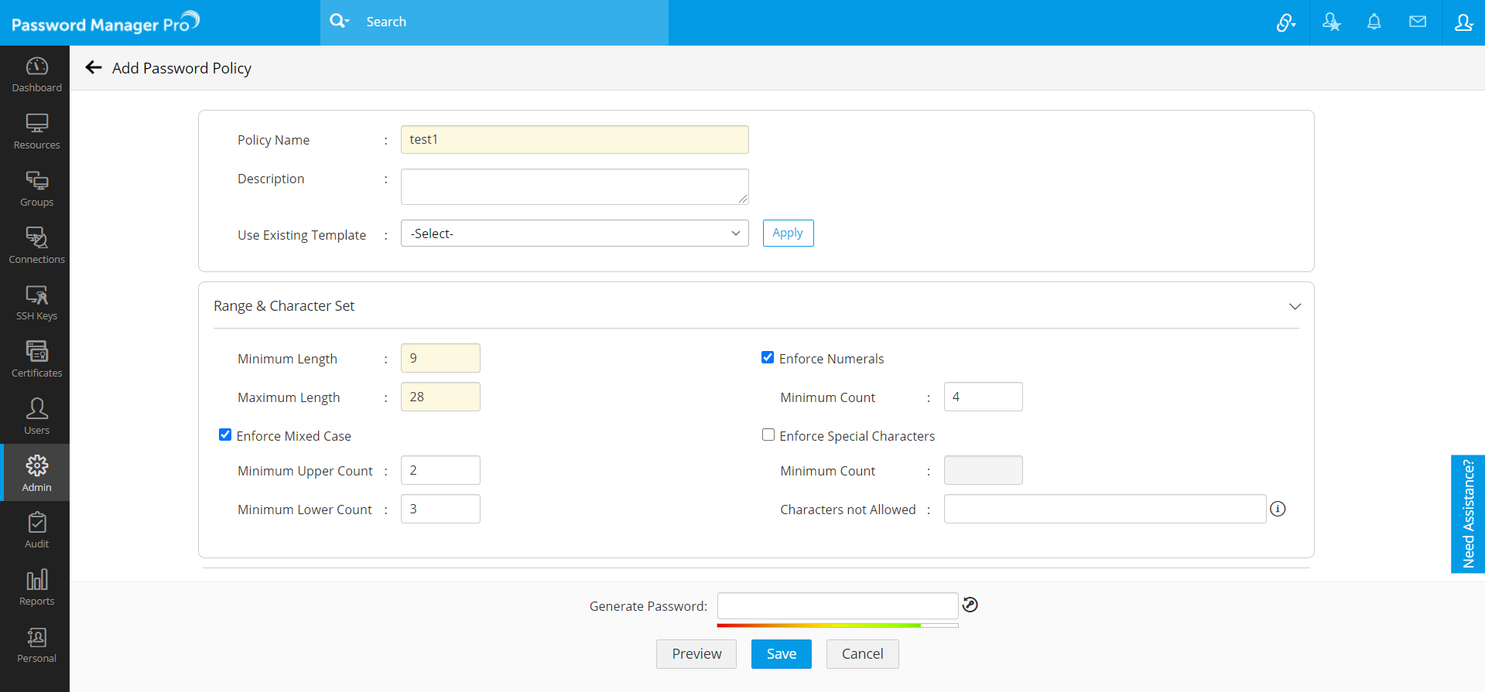
Task: Open the mail envelope icon in header
Action: coord(1417,22)
